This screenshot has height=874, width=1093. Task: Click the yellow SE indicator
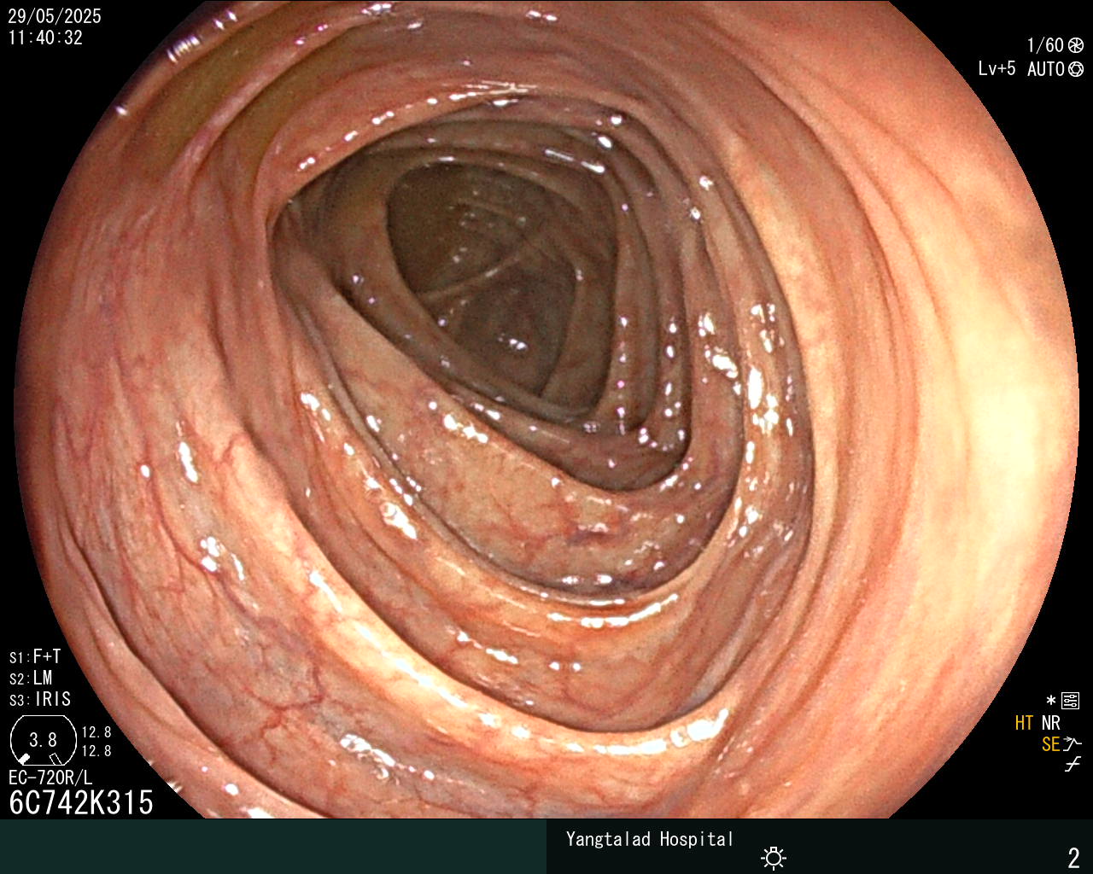(1050, 744)
